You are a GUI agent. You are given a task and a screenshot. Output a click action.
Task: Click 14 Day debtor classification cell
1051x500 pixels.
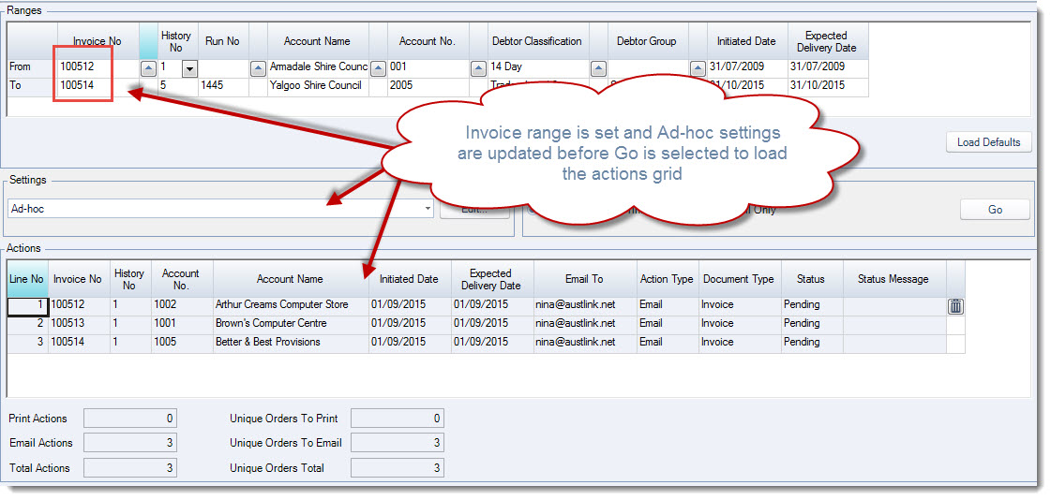(x=538, y=66)
